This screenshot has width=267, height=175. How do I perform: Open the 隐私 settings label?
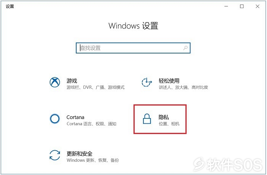click(x=163, y=117)
